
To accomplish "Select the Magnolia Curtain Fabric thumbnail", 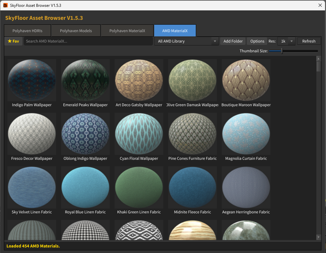I will coord(246,134).
